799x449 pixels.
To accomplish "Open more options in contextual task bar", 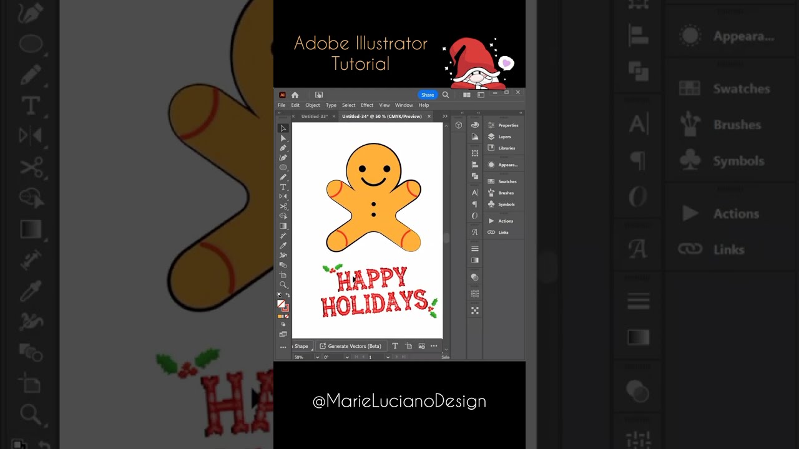I will point(434,346).
